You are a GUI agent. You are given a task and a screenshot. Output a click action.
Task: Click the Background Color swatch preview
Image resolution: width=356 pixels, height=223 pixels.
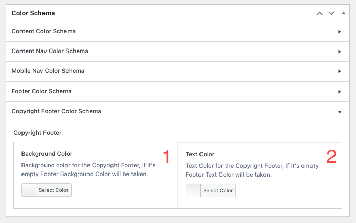point(30,190)
